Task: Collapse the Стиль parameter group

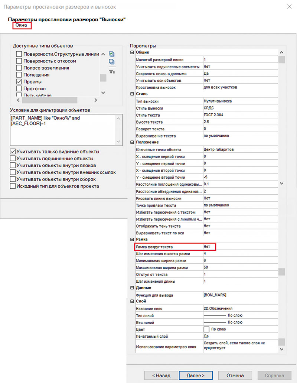Action: 132,94
